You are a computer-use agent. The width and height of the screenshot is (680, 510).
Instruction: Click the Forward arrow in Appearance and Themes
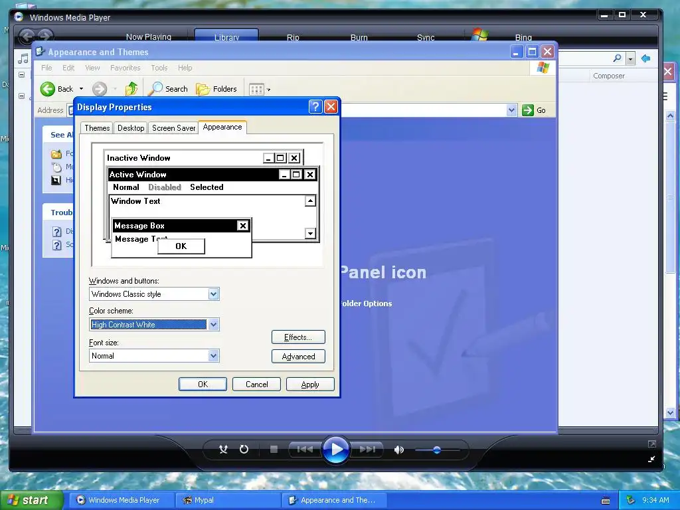(100, 89)
